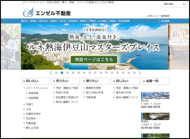Open 湯沢店 in the blue nav bar
This screenshot has width=190, height=139.
(24, 21)
